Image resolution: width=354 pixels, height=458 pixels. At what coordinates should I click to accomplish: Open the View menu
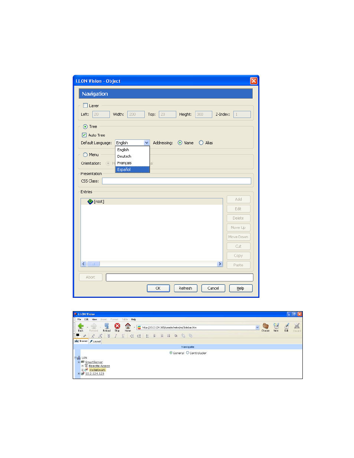click(95, 319)
